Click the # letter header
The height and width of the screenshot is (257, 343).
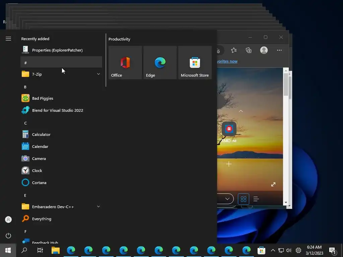point(61,62)
